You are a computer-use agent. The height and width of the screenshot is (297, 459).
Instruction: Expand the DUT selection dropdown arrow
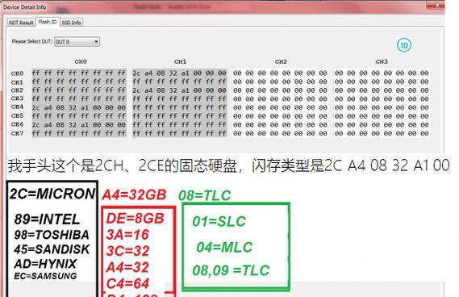pos(96,42)
